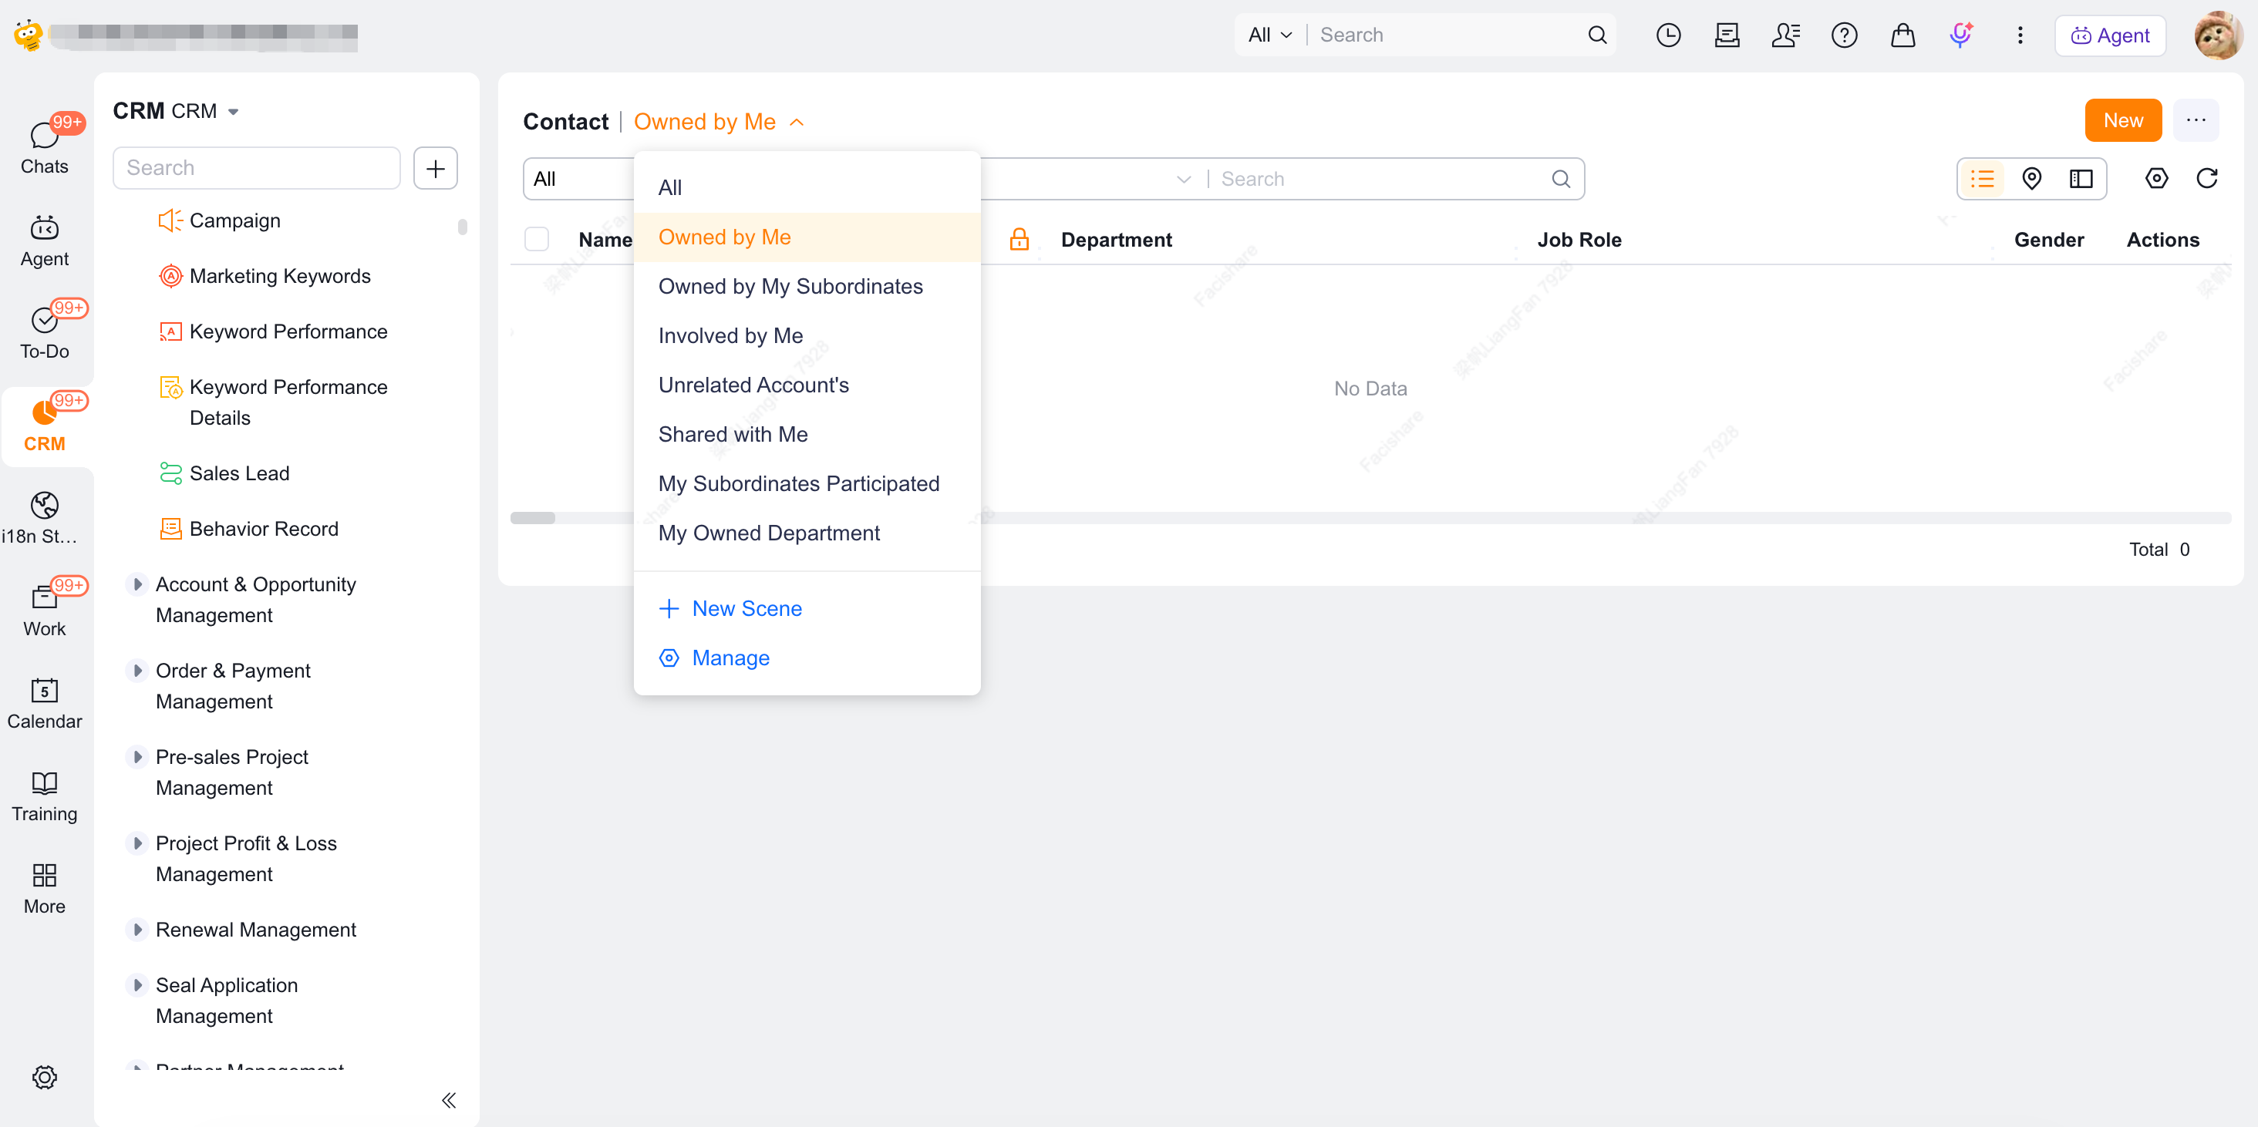Expand Renewal Management group
Image resolution: width=2258 pixels, height=1127 pixels.
tap(137, 930)
